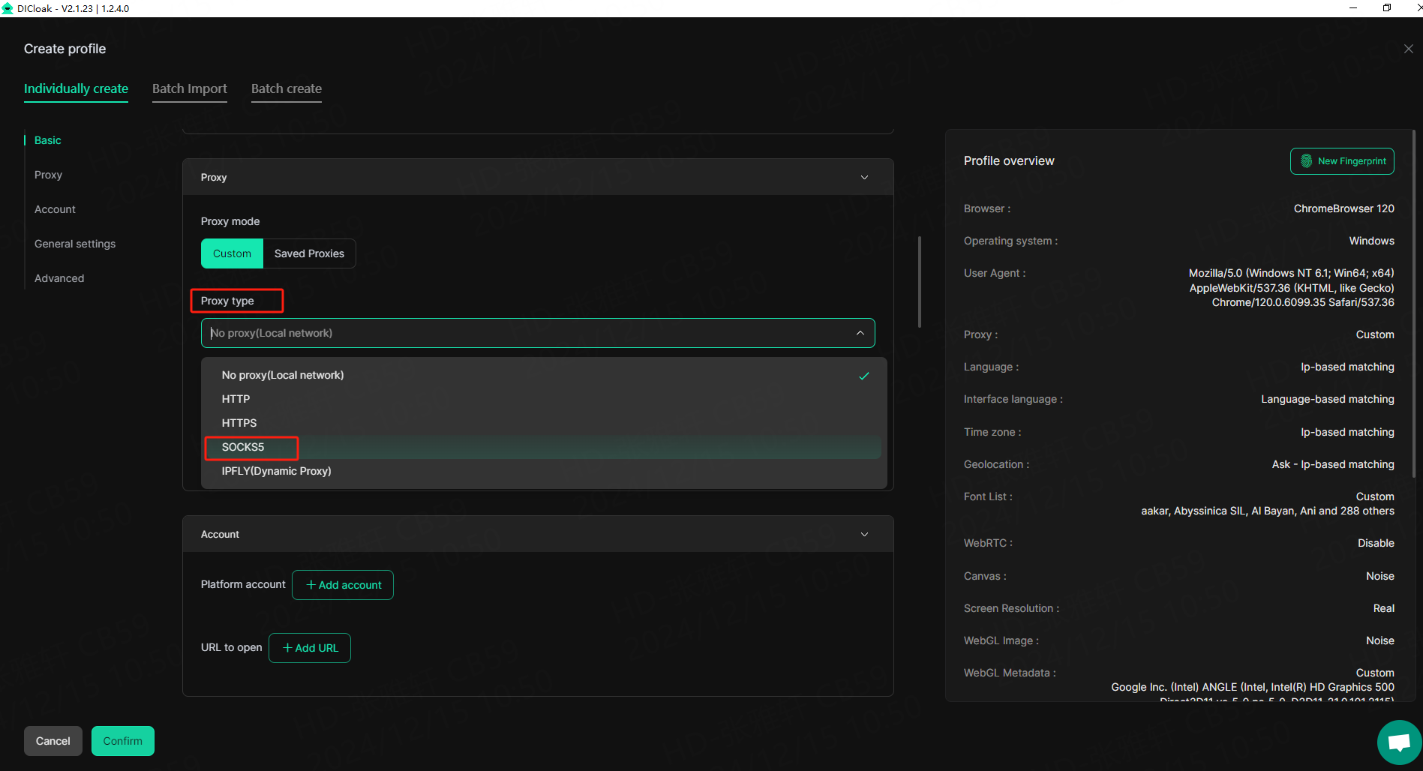This screenshot has height=771, width=1423.
Task: Switch to Batch Import tab
Action: click(x=190, y=88)
